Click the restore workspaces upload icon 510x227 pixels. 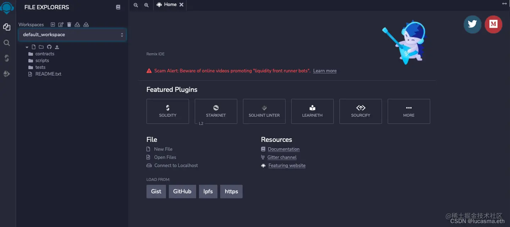86,24
